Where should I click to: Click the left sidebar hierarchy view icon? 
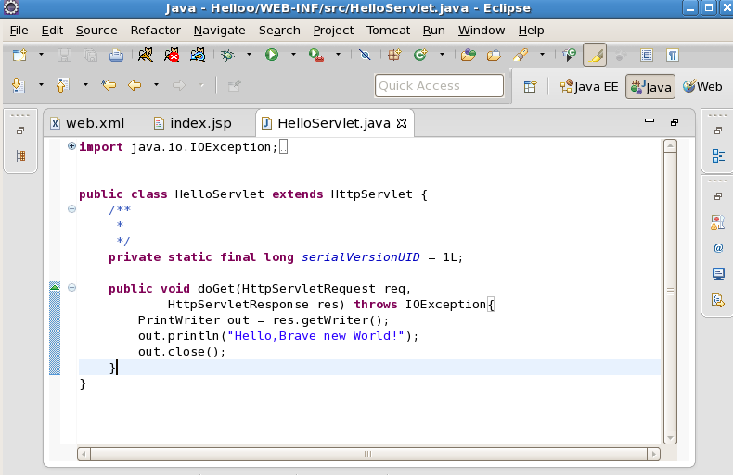[20, 156]
